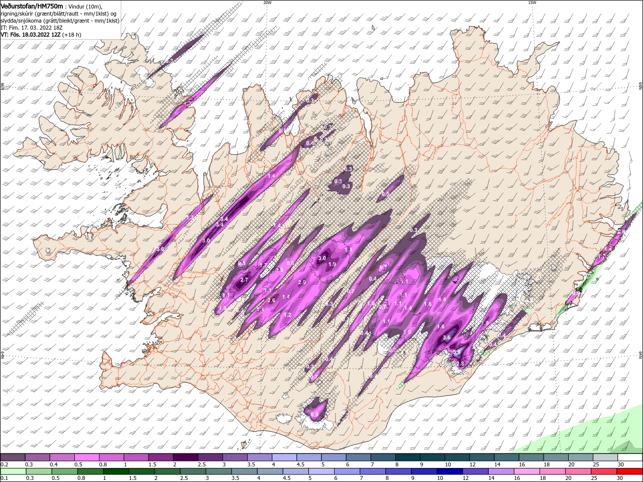This screenshot has height=482, width=643.
Task: Click the '15W' longitude label
Action: tap(532, 3)
